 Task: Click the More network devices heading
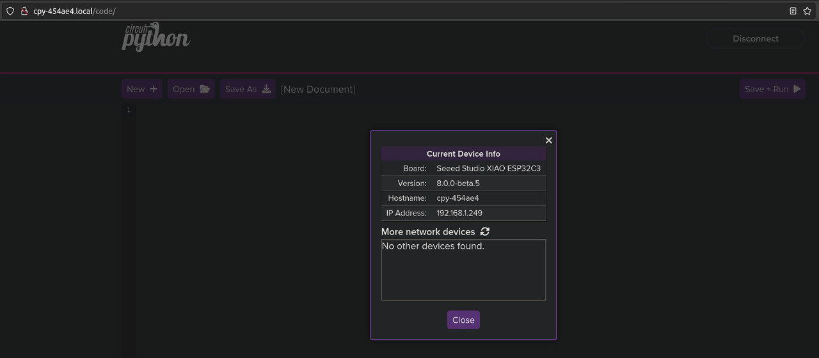428,231
